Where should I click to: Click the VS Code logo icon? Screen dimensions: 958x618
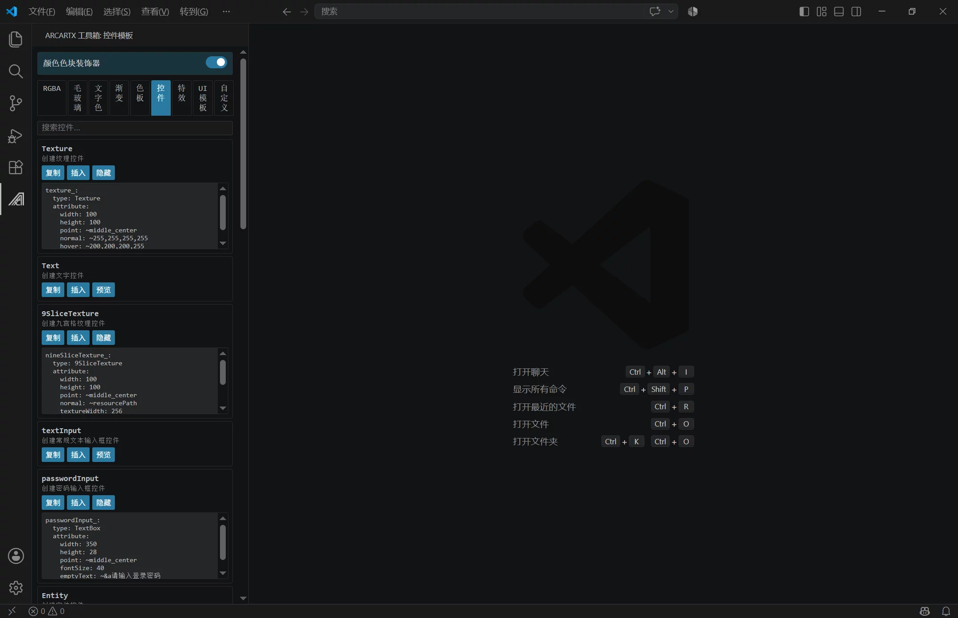point(12,12)
